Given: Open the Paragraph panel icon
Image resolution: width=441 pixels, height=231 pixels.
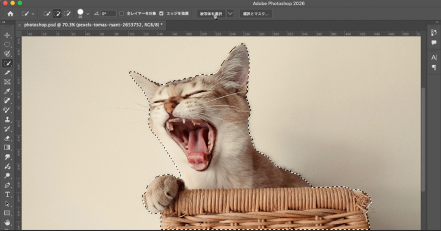Looking at the screenshot, I should 434,67.
